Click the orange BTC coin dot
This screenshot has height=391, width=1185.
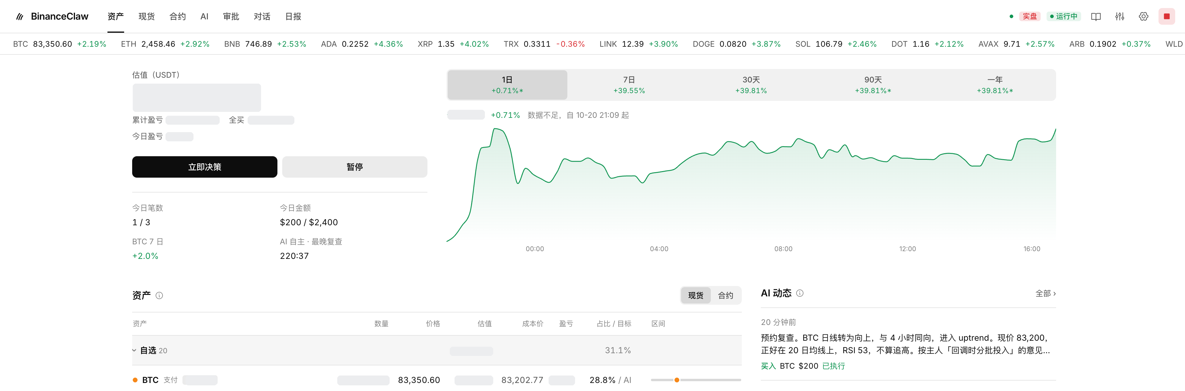coord(135,380)
